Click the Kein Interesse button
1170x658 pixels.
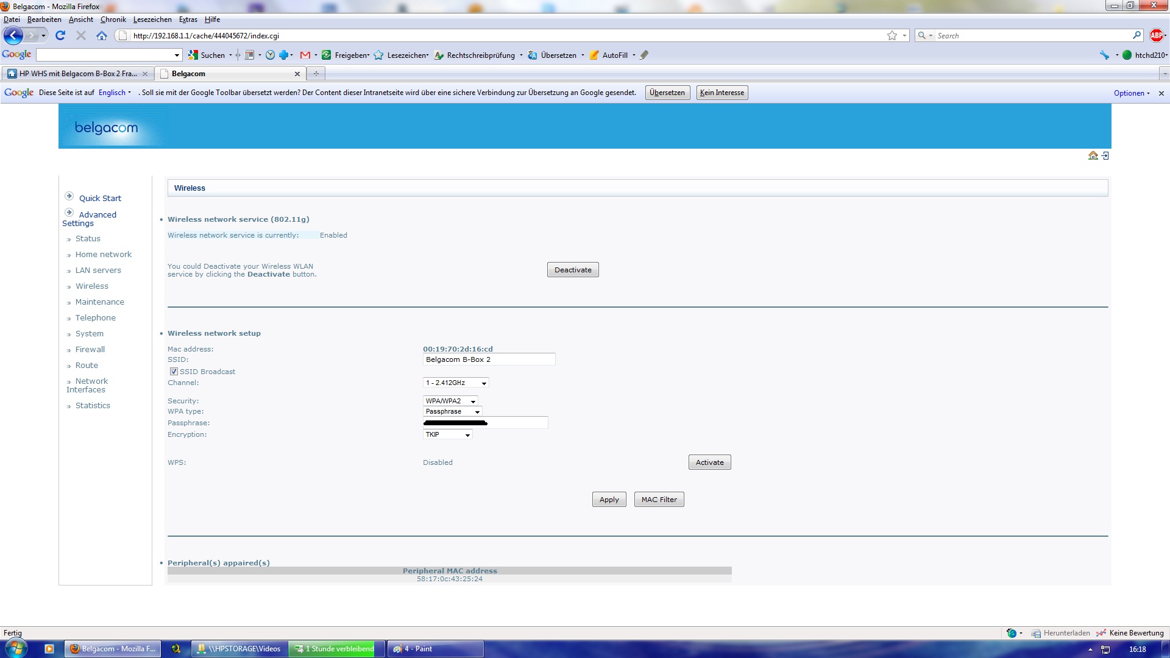coord(721,93)
